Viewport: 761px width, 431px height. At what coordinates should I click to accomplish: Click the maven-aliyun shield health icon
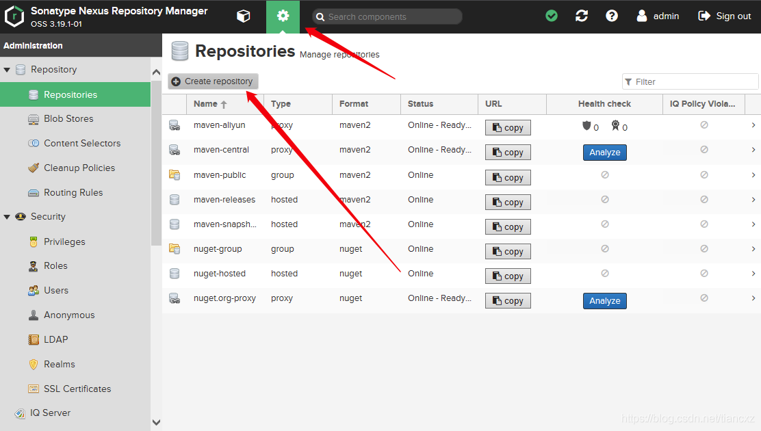pos(586,126)
